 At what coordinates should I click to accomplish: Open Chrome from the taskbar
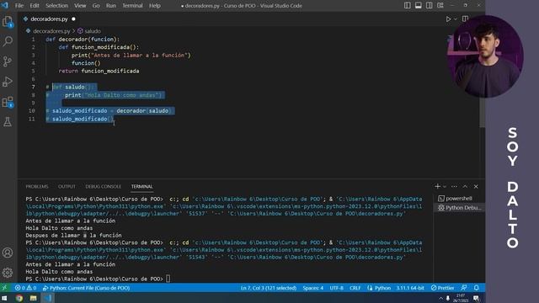[x=19, y=298]
